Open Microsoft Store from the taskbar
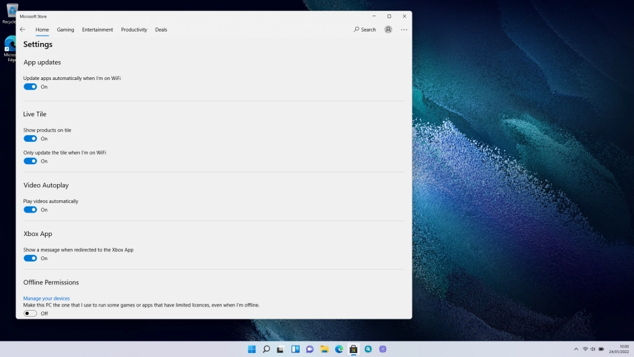The width and height of the screenshot is (634, 357). 353,349
